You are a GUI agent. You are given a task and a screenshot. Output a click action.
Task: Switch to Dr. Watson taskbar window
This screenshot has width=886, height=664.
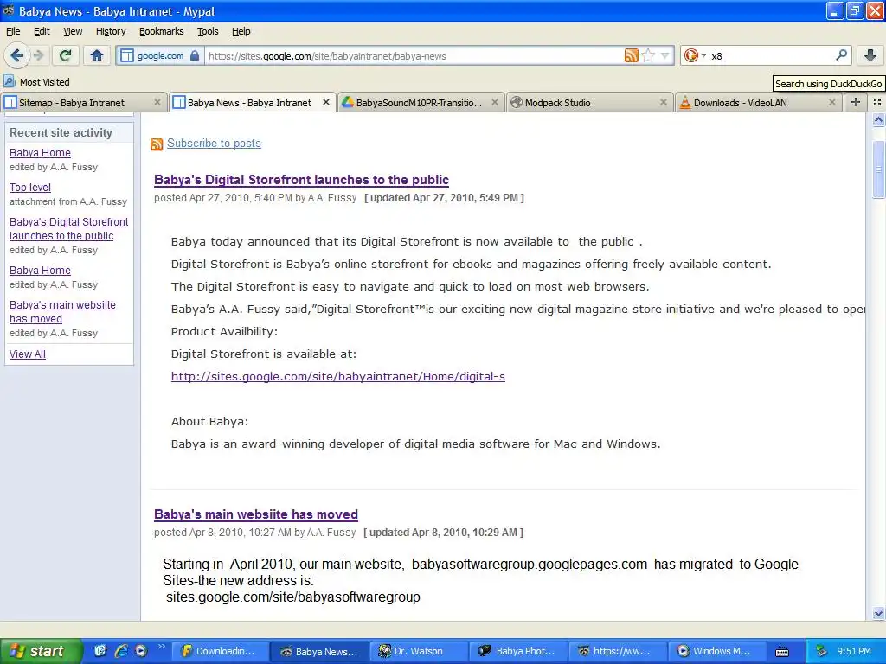pos(419,651)
